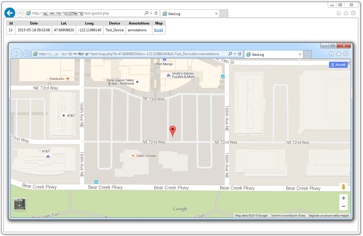Open Termini e condizioni d'uso link
This screenshot has width=363, height=236.
(288, 216)
